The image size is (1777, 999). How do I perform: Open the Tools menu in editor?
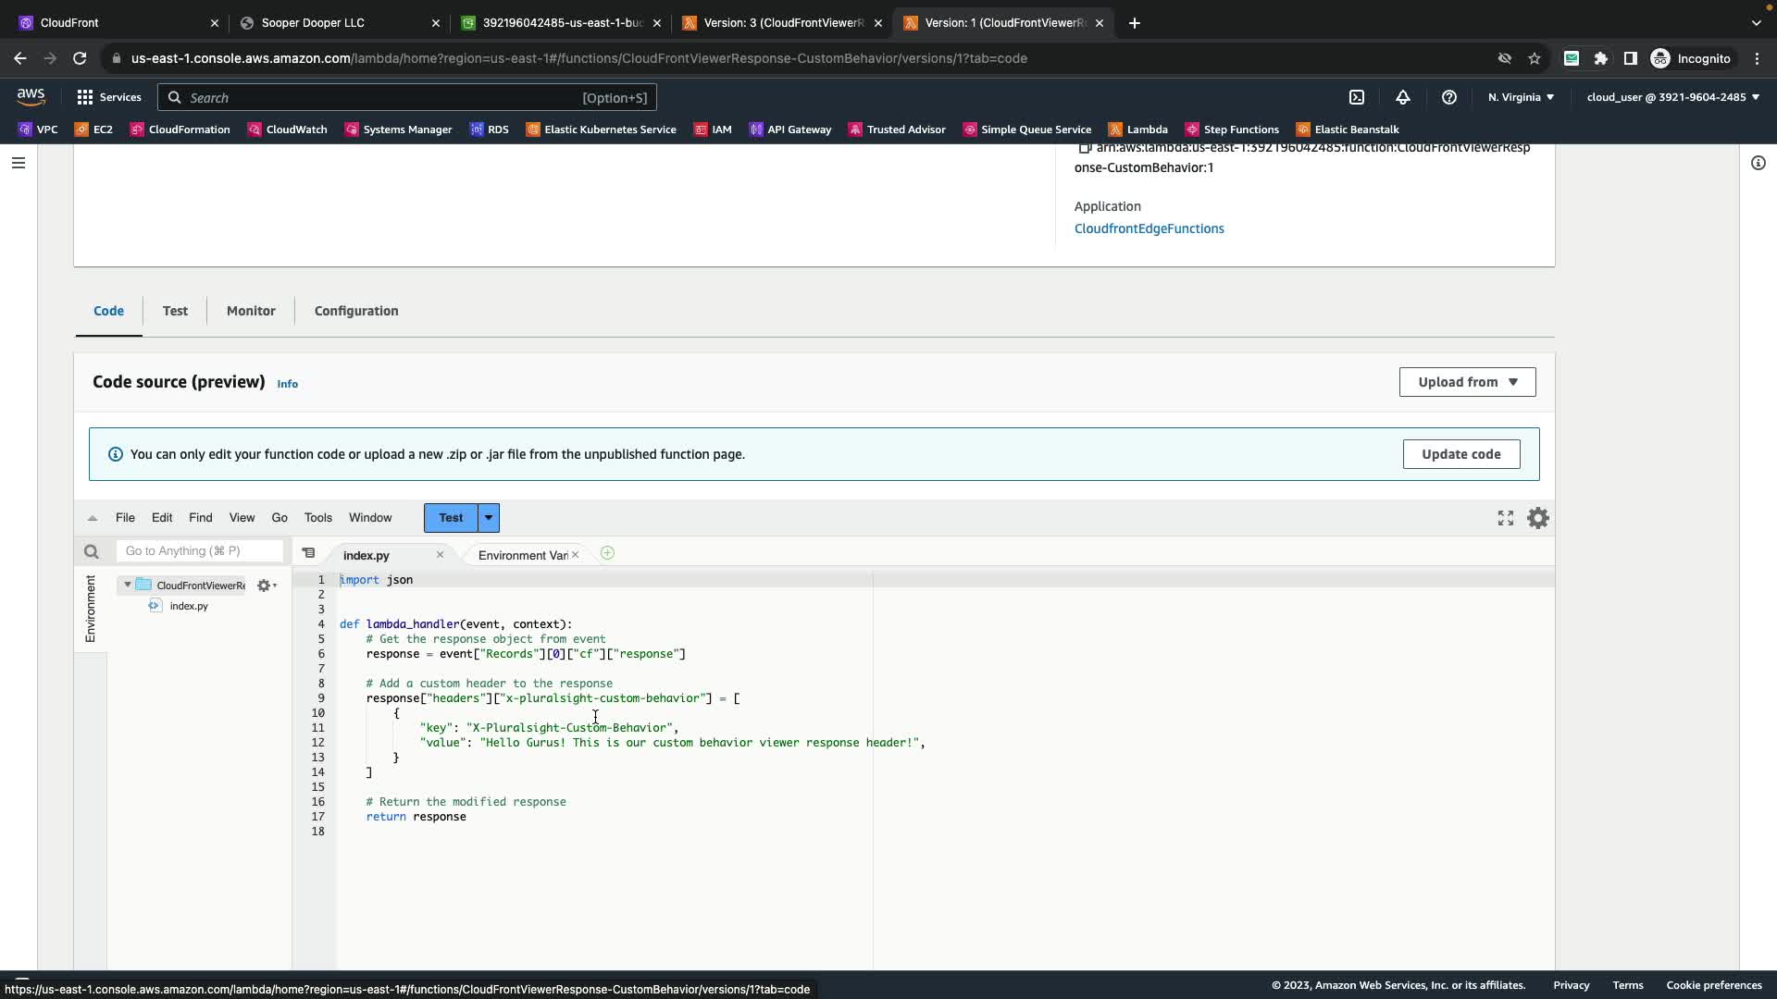click(x=317, y=518)
